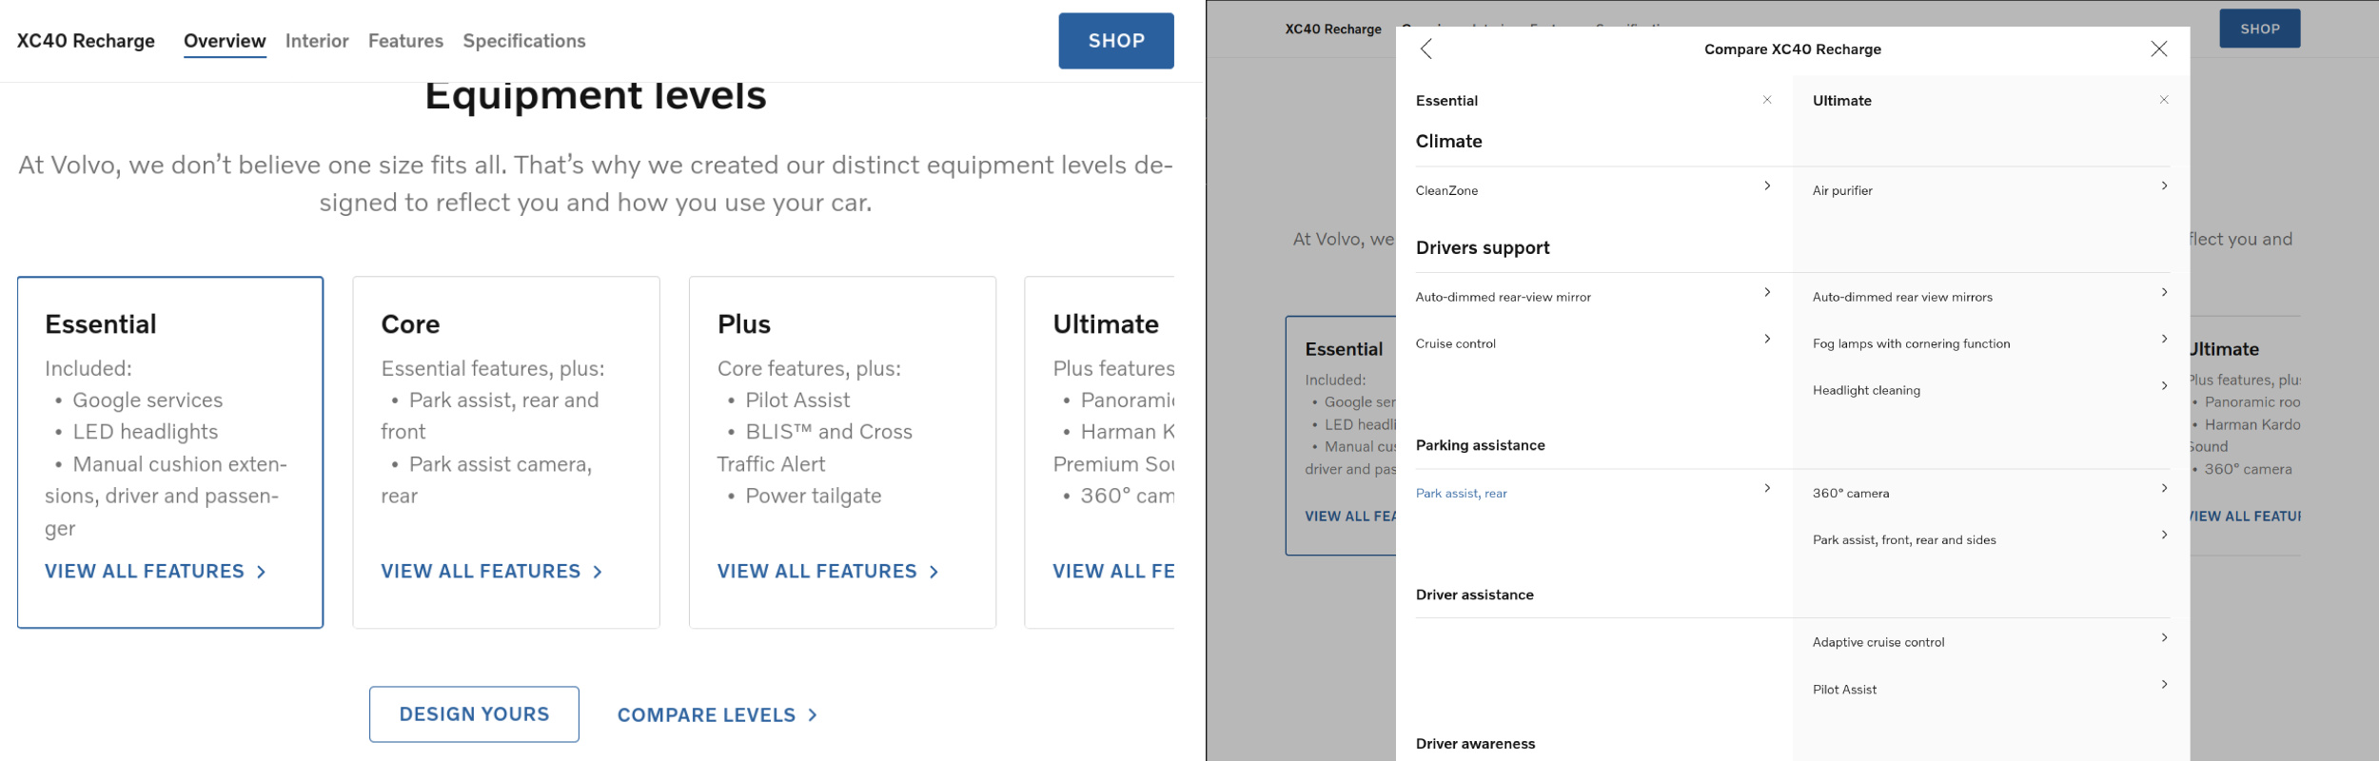Image resolution: width=2379 pixels, height=761 pixels.
Task: Go to the Specifications tab
Action: coord(523,41)
